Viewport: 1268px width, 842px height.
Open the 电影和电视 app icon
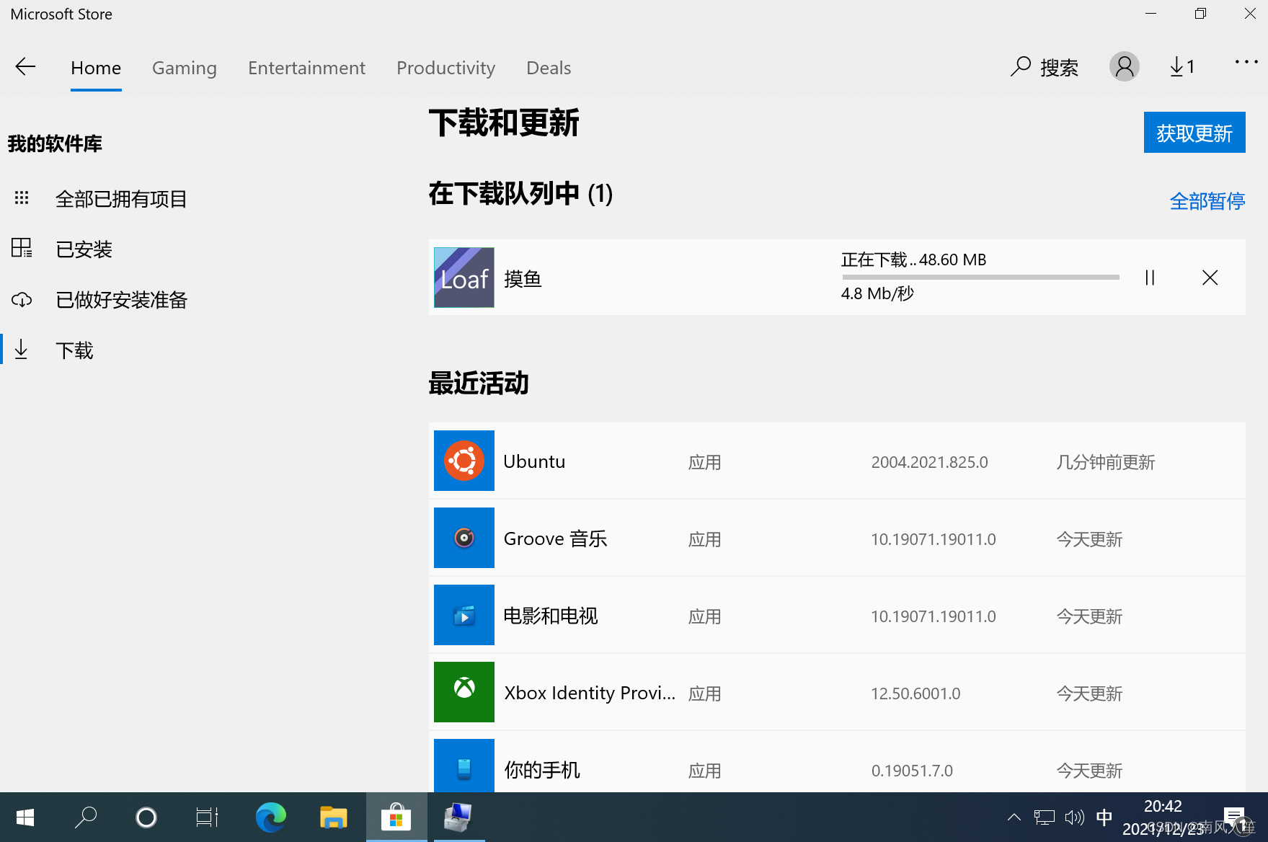coord(464,615)
